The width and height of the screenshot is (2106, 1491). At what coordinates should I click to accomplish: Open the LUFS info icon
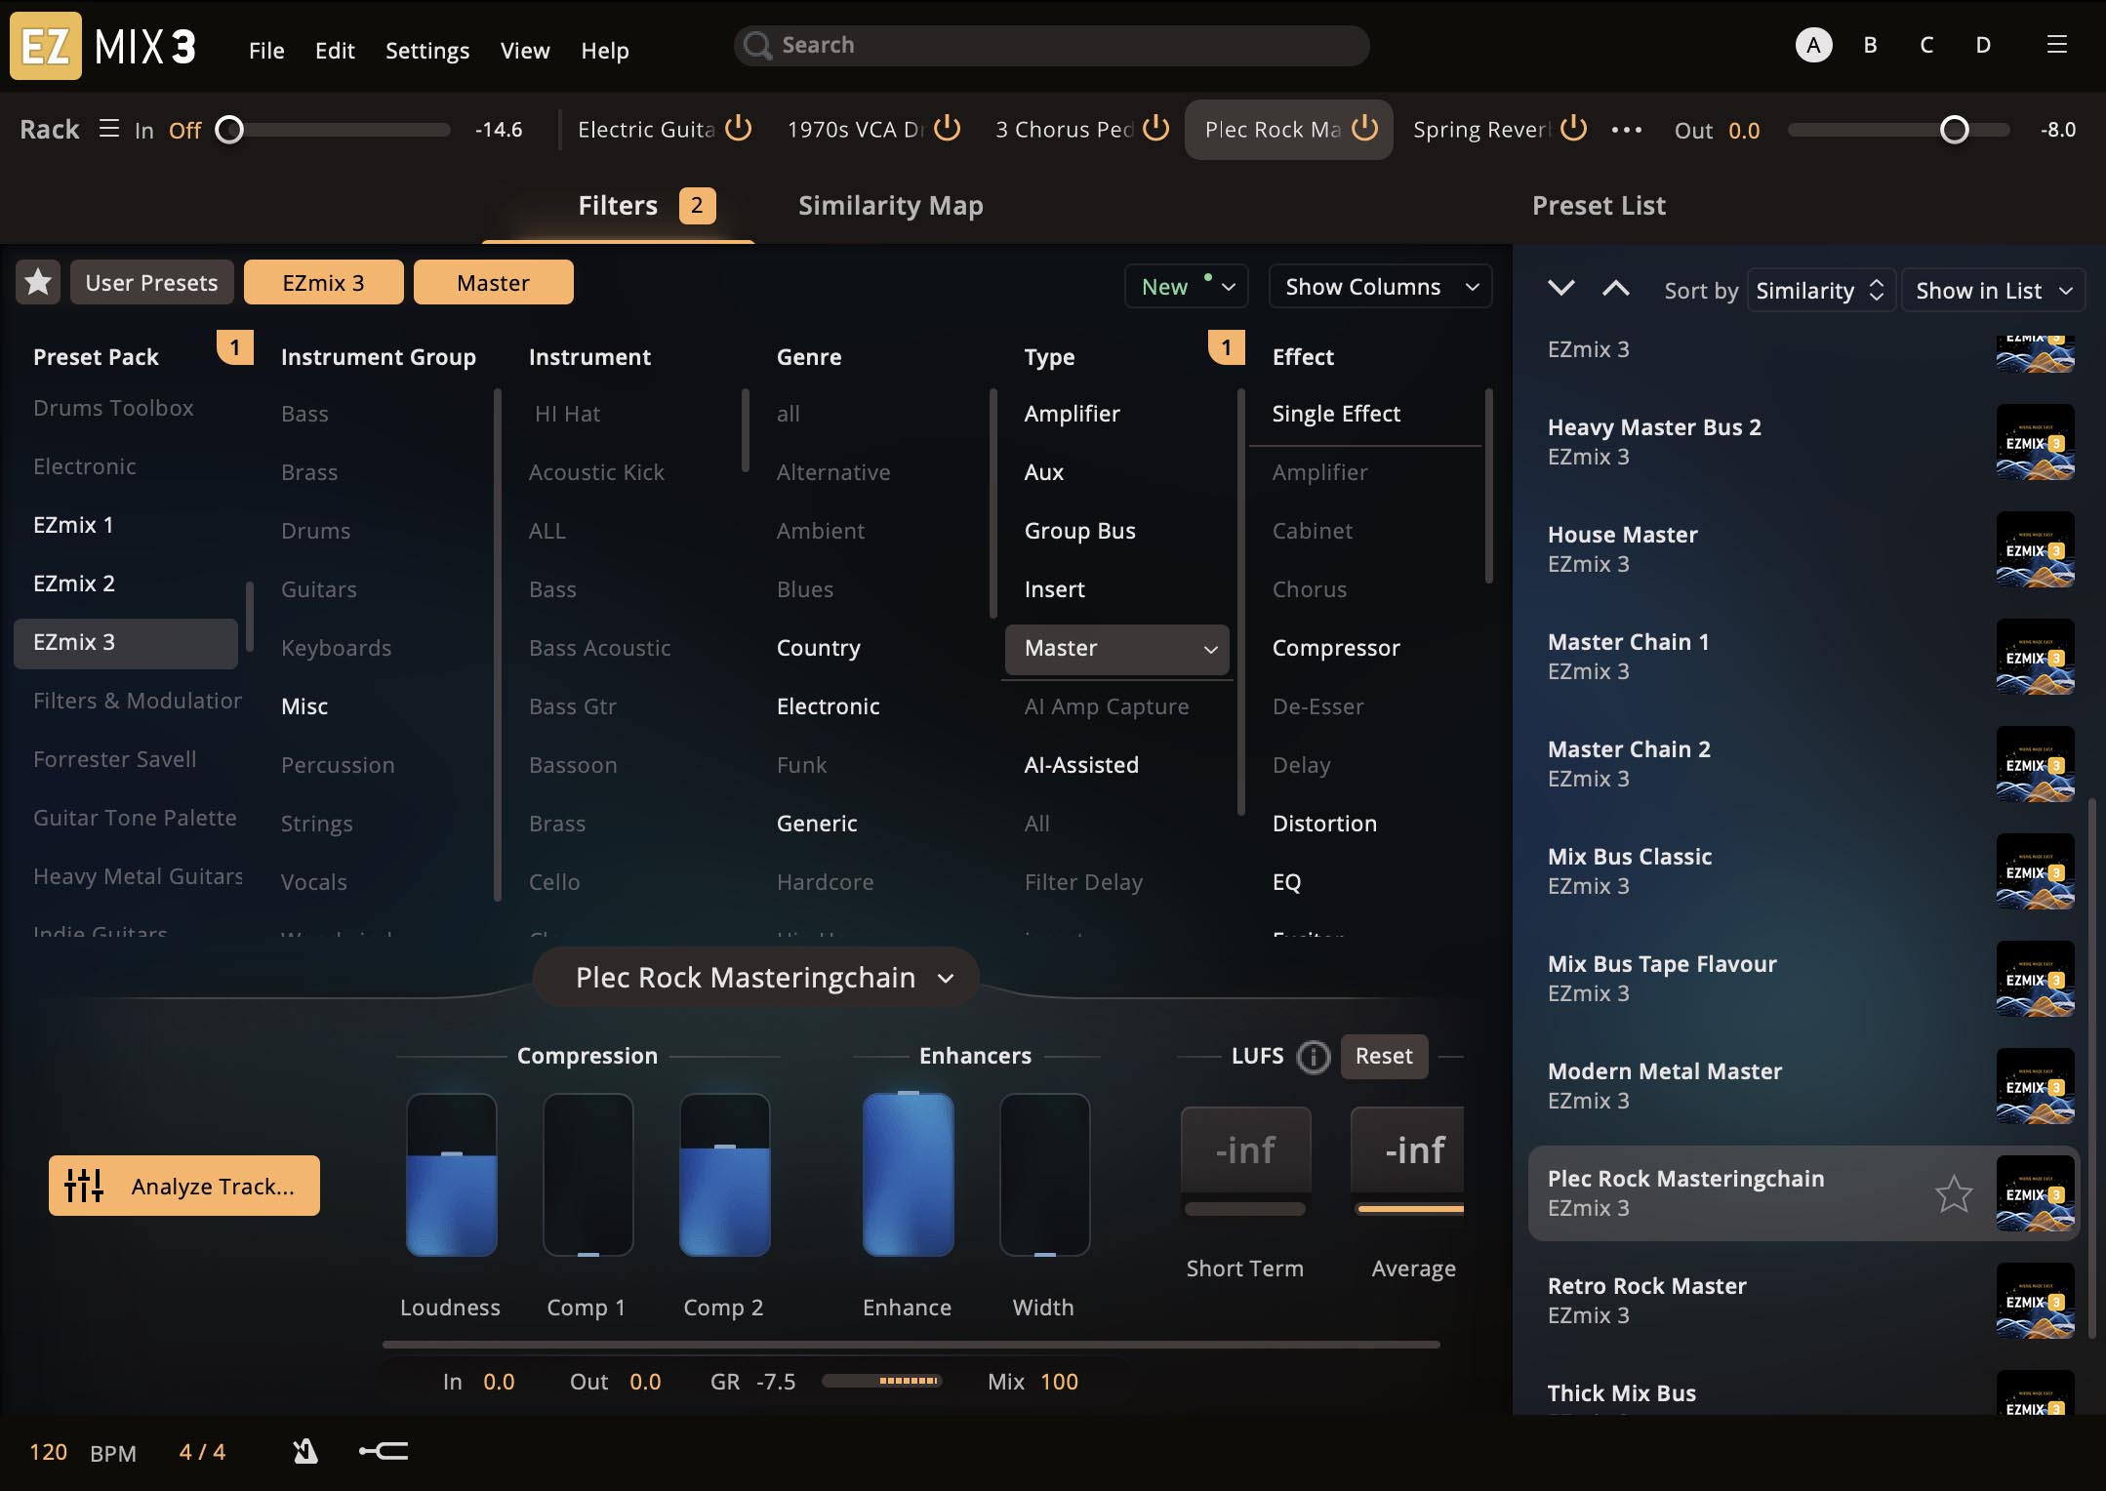pyautogui.click(x=1314, y=1057)
